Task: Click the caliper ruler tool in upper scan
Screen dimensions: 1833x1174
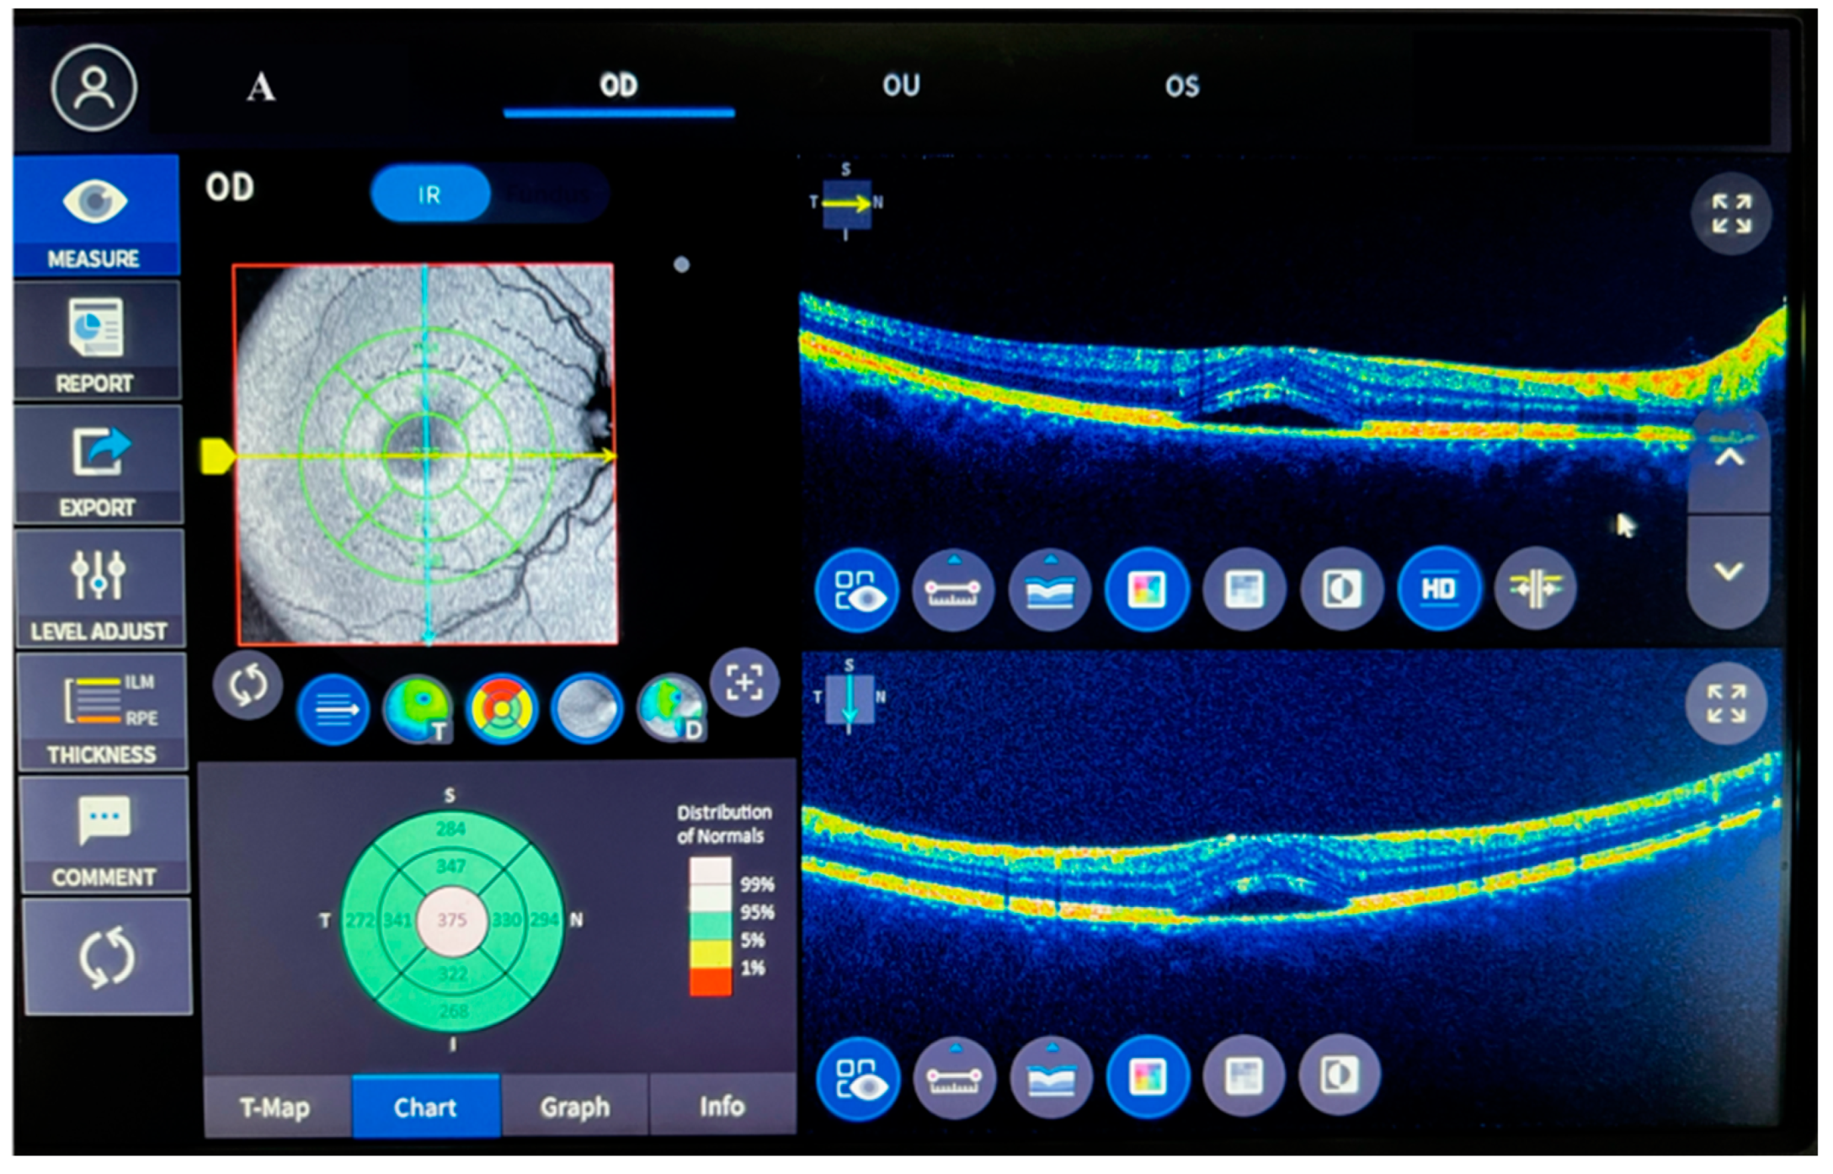Action: point(952,590)
